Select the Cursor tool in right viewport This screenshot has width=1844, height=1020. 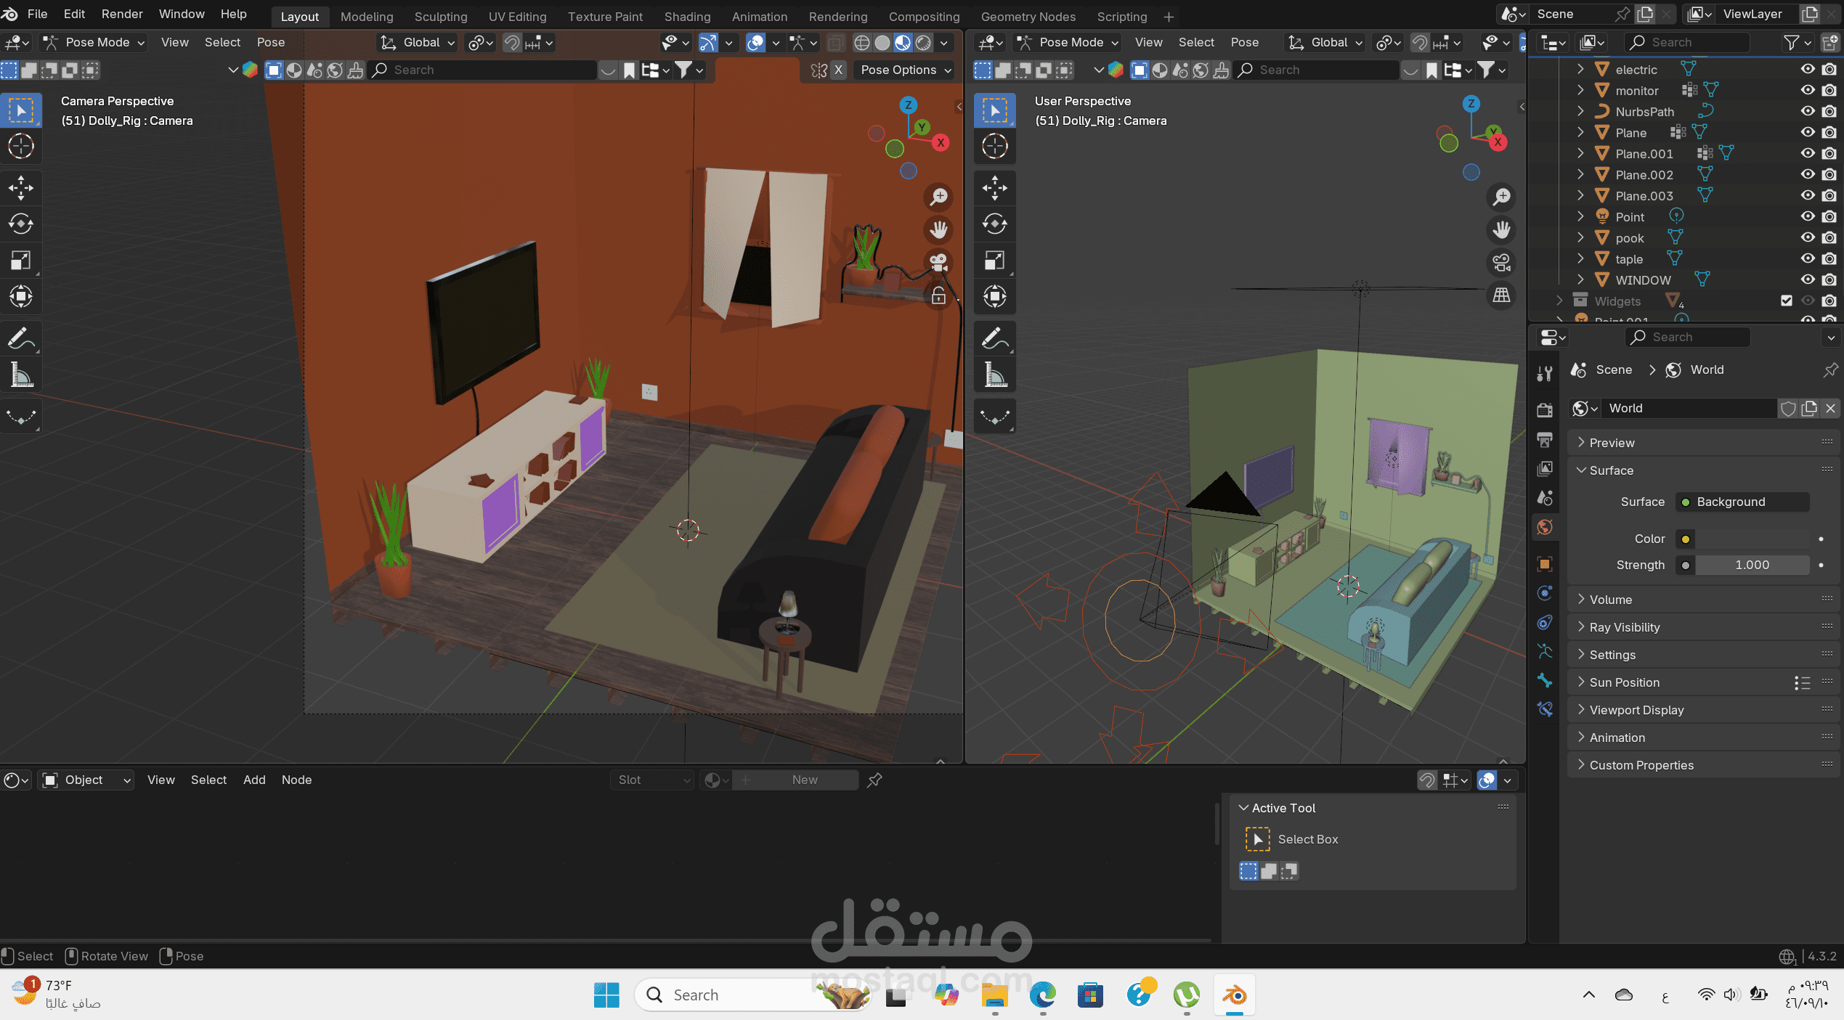click(994, 146)
